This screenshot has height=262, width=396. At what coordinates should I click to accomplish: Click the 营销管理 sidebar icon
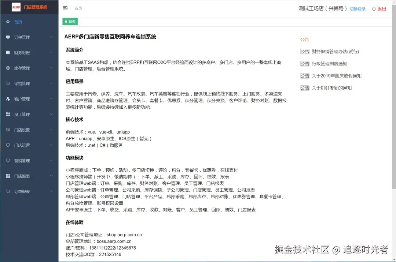pos(8,161)
